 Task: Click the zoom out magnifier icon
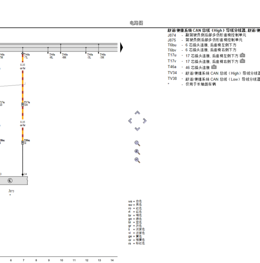tap(137, 160)
